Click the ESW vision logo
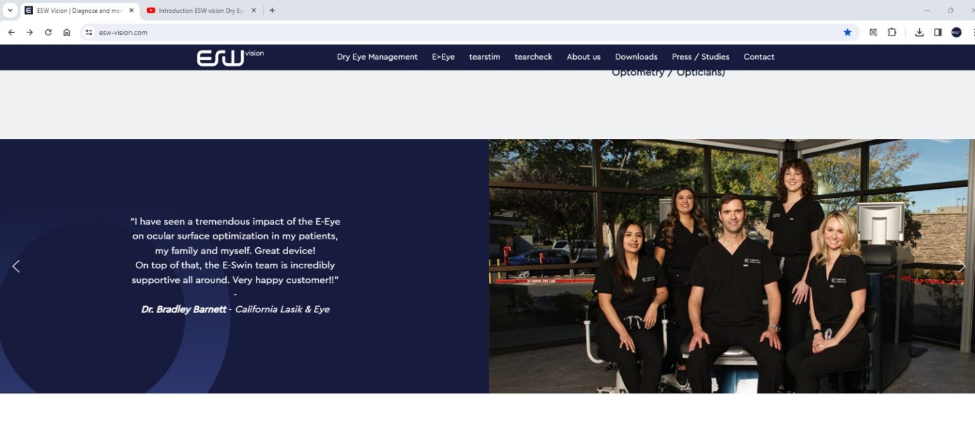Screen dimensions: 975x433 [230, 57]
